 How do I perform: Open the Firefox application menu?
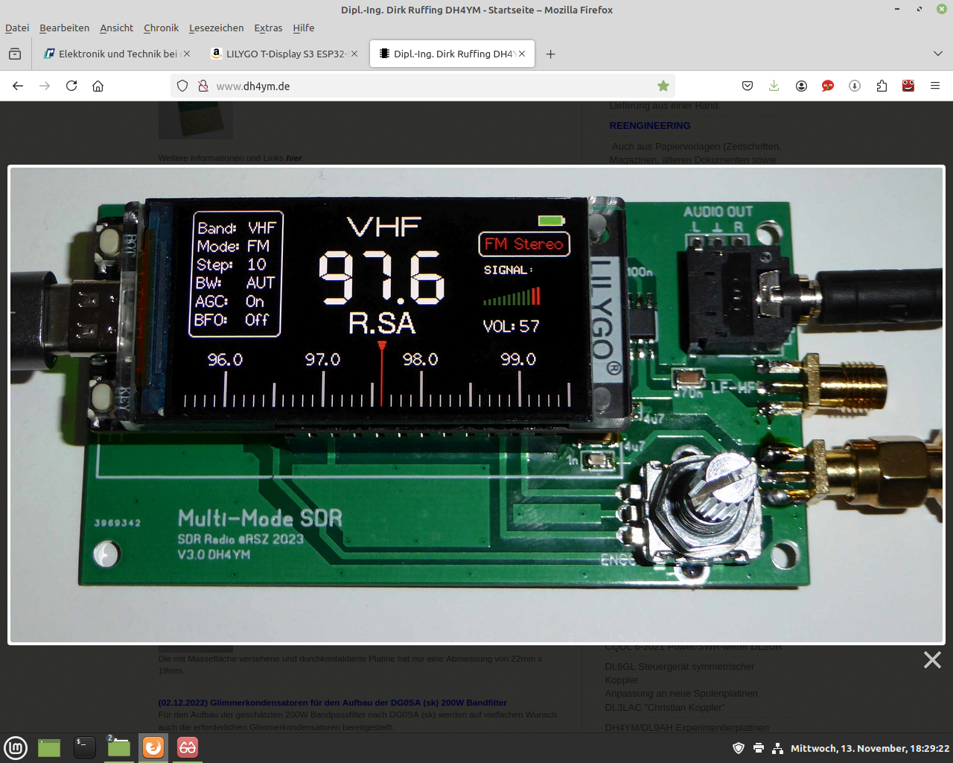pos(935,86)
